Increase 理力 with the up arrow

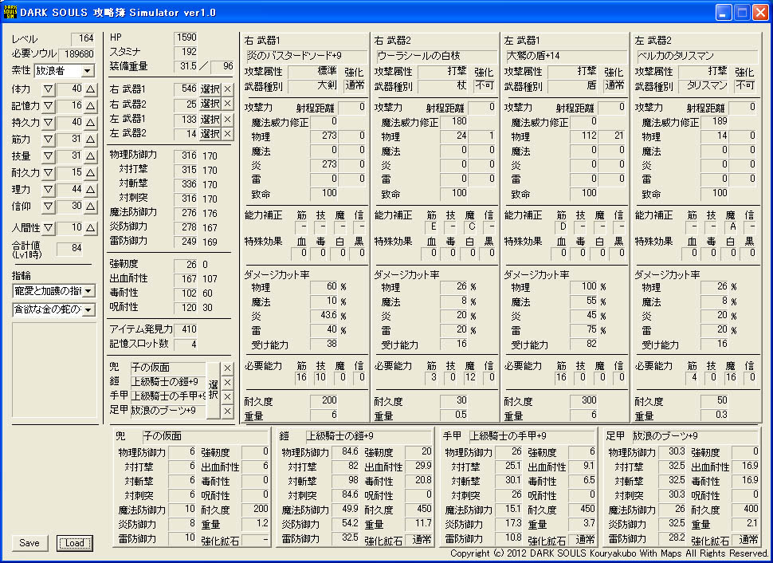point(90,190)
